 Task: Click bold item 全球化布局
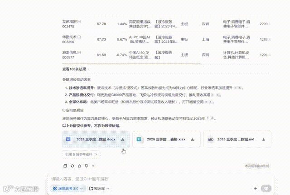77,102
